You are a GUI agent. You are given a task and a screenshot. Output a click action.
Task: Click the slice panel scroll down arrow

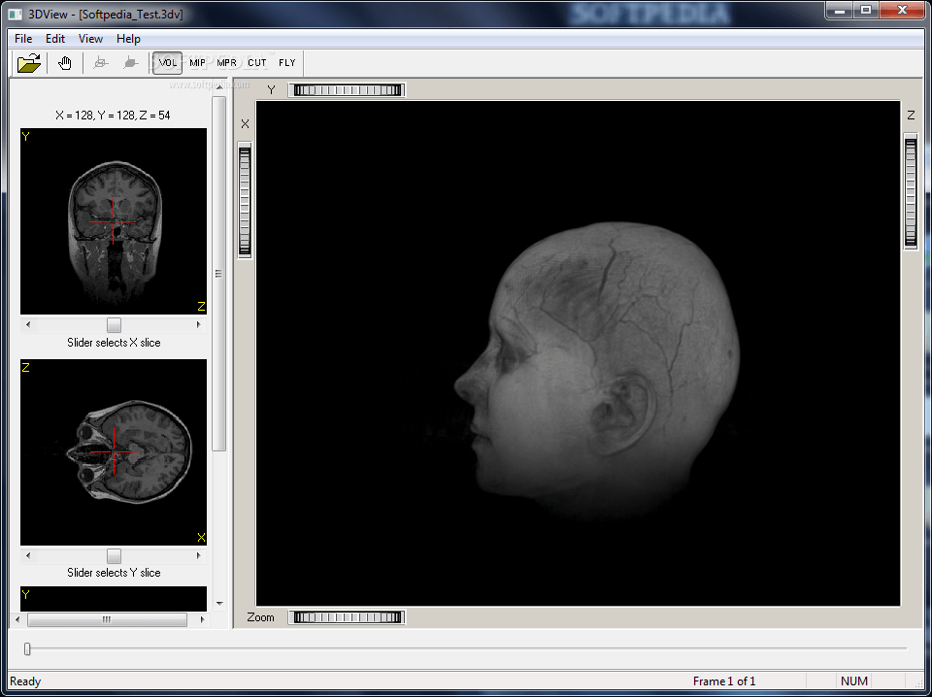tap(219, 604)
